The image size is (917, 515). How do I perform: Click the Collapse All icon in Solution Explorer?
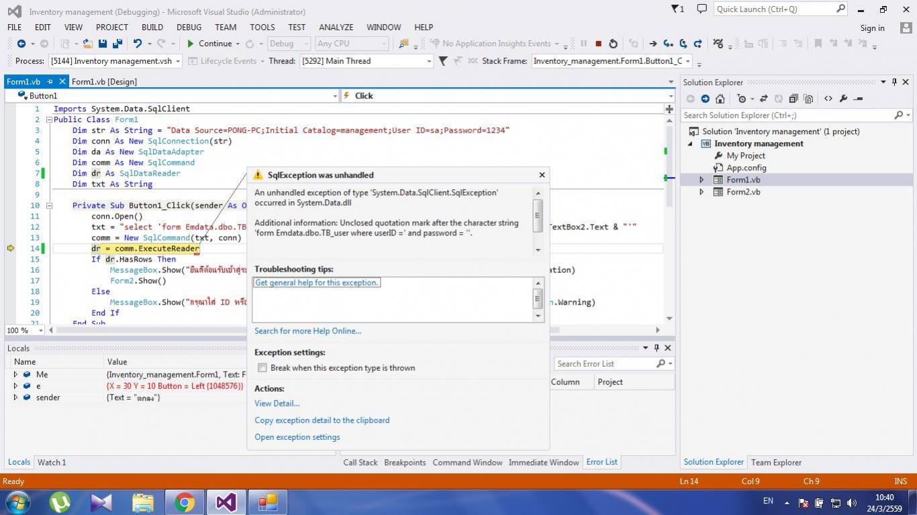(793, 99)
